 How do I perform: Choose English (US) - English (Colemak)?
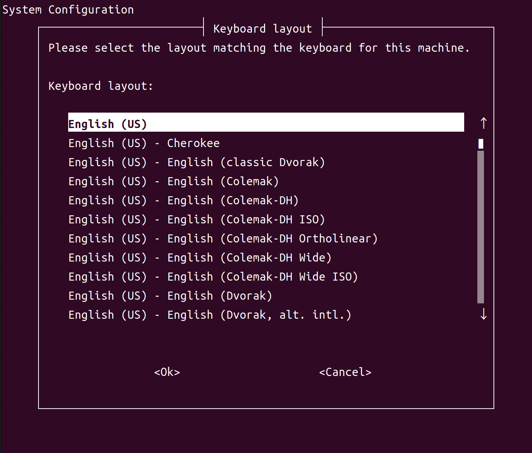173,181
